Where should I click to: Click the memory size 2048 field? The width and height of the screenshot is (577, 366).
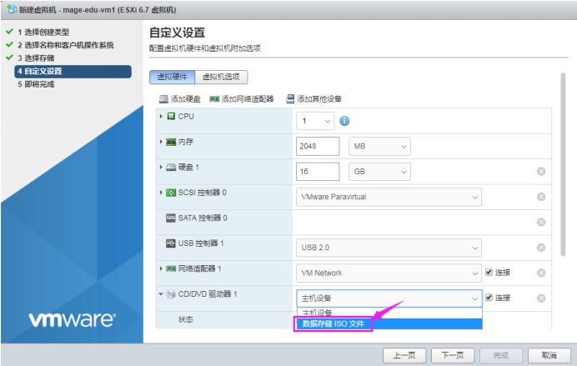pyautogui.click(x=318, y=147)
